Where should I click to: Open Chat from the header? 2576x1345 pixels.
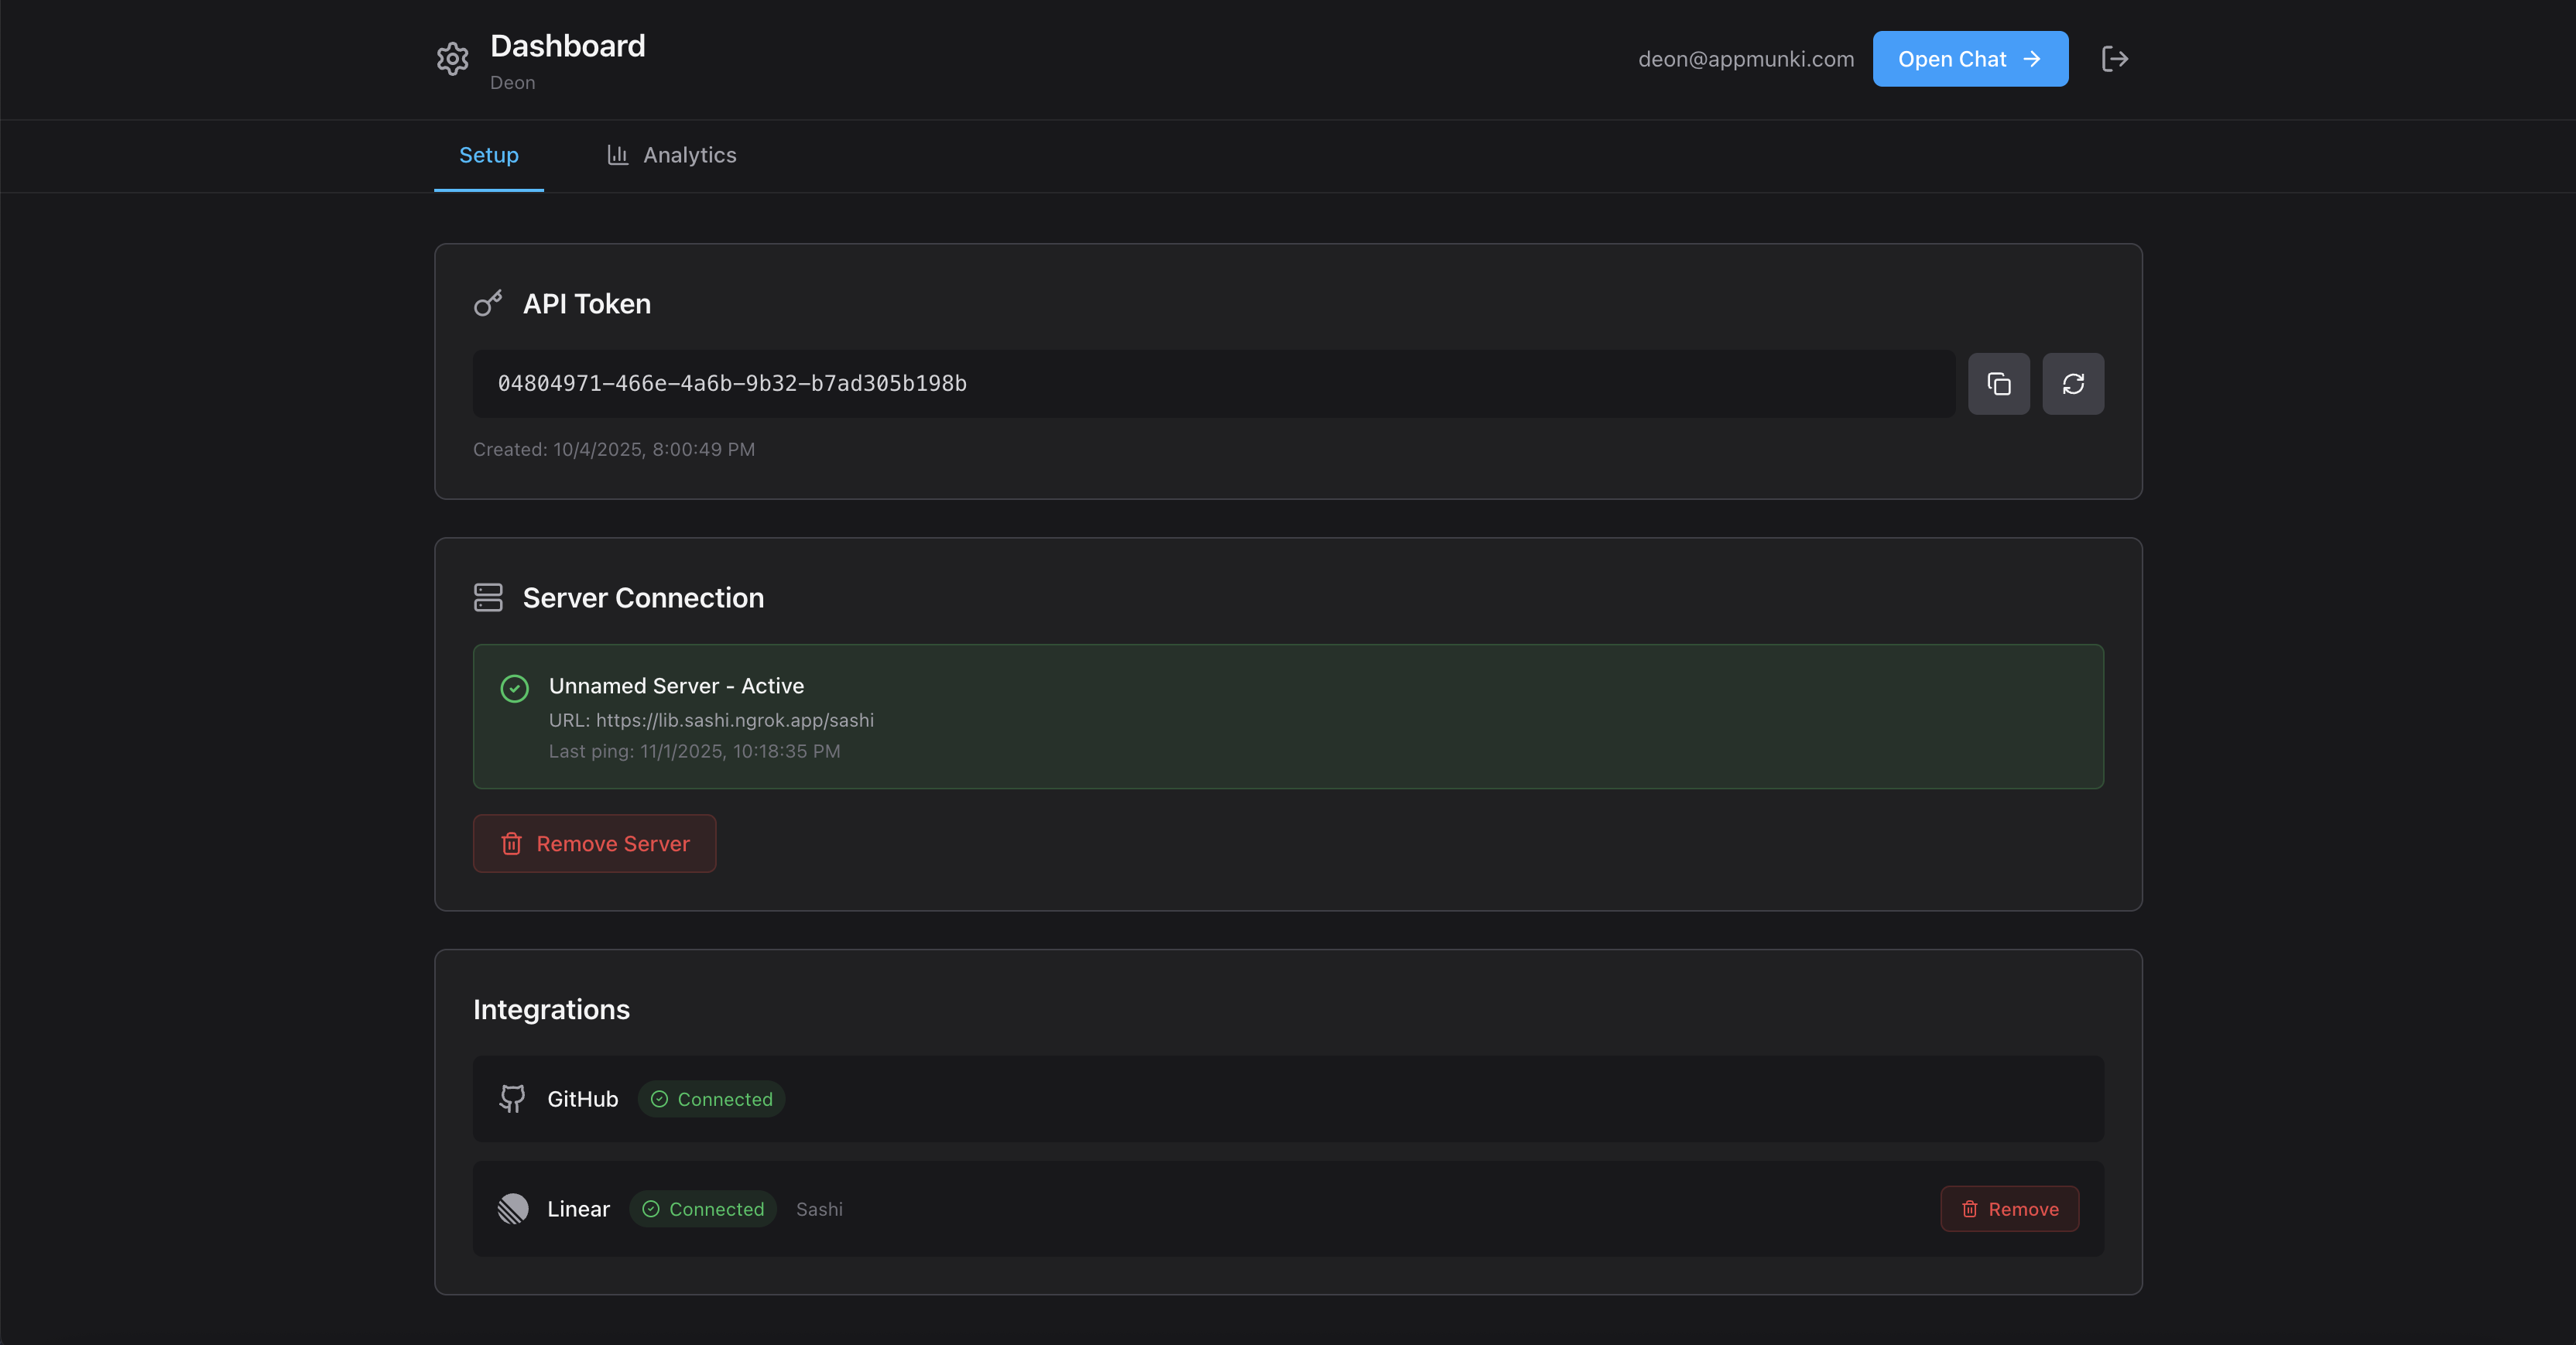pos(1970,58)
